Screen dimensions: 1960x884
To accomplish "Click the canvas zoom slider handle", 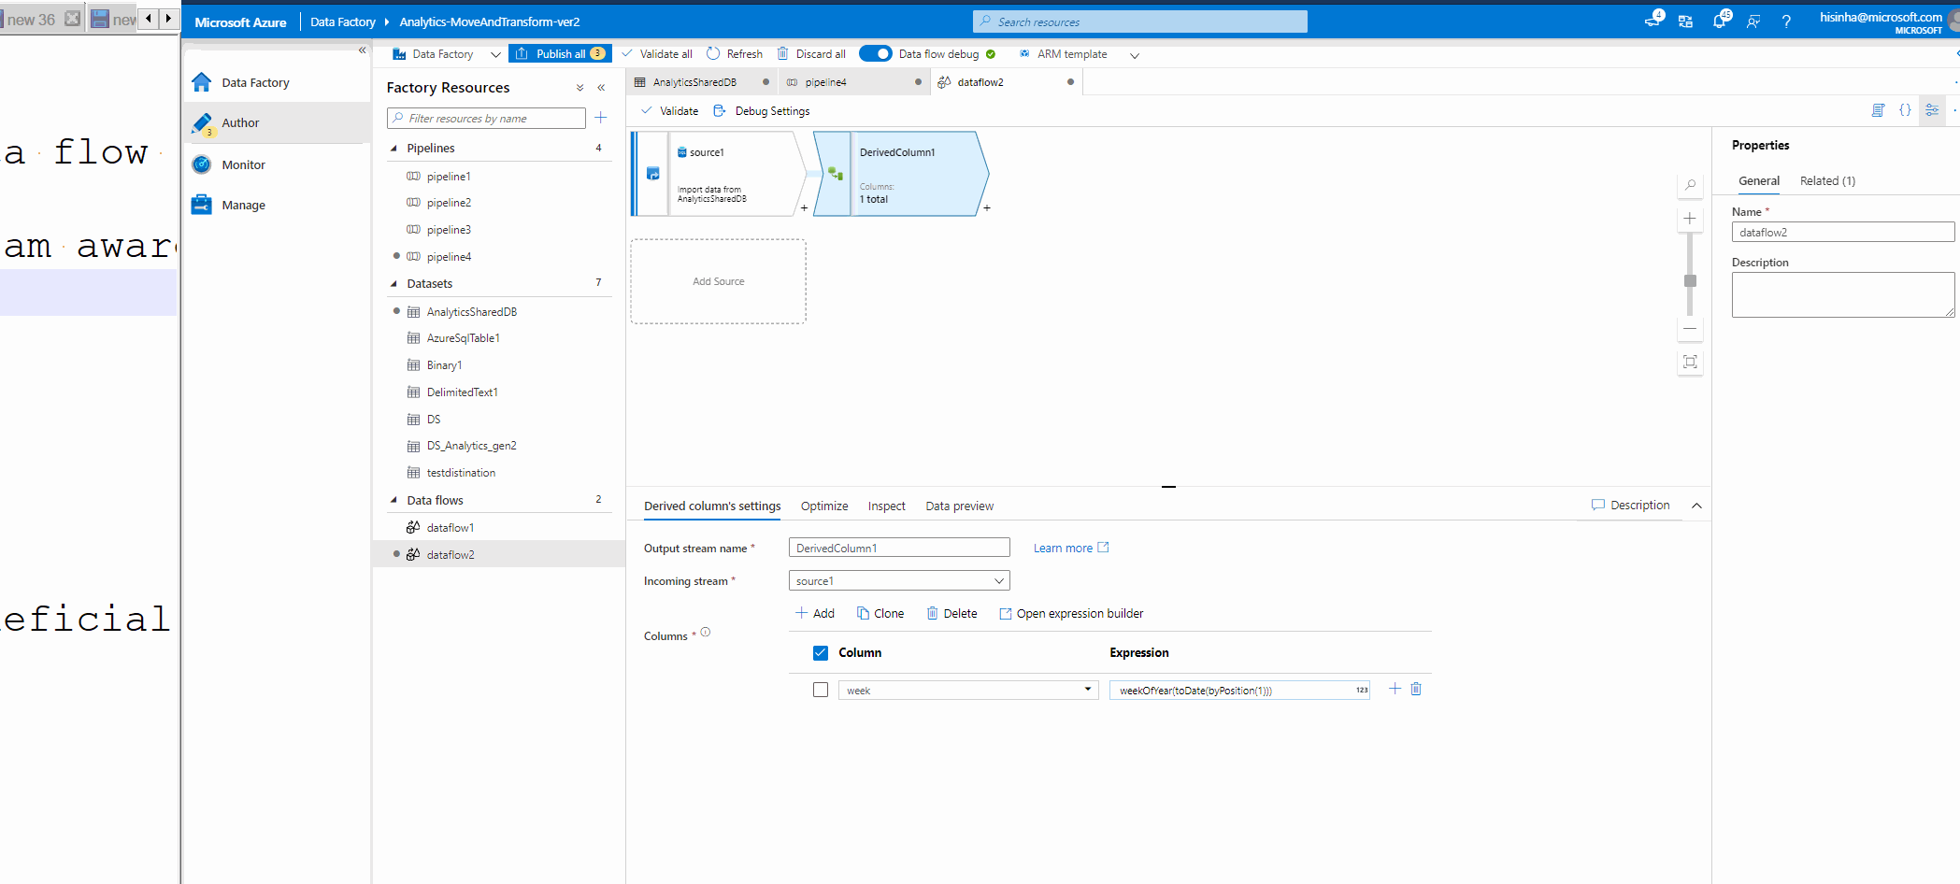I will coord(1690,280).
